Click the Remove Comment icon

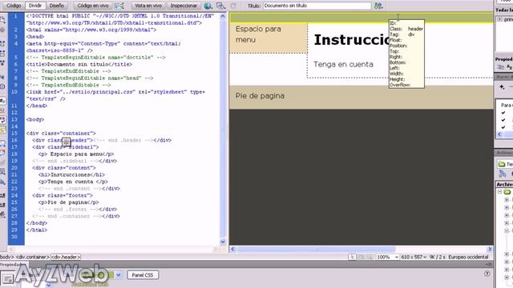click(2, 153)
